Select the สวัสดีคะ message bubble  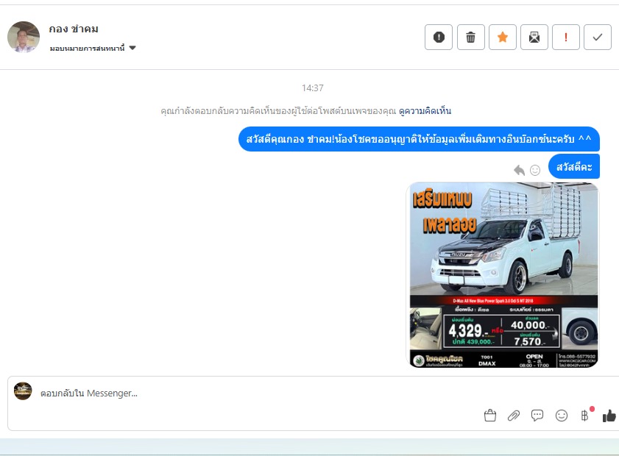pos(574,167)
